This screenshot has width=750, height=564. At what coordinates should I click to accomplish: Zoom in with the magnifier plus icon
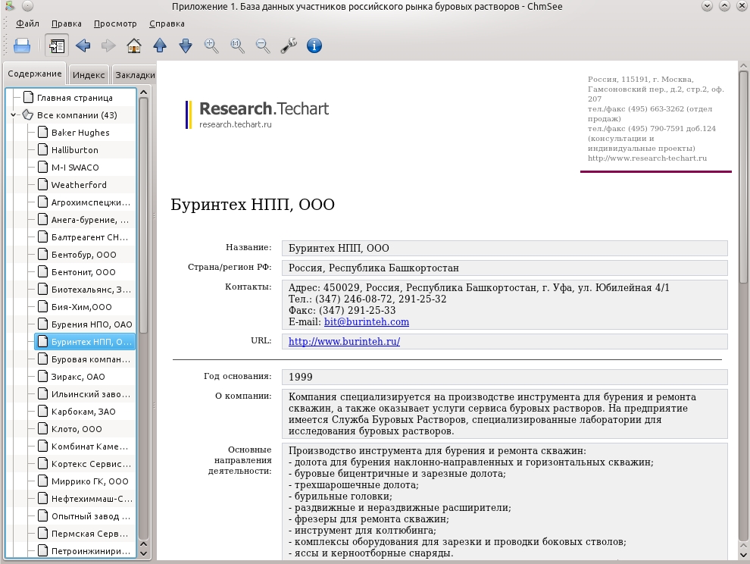(x=211, y=46)
